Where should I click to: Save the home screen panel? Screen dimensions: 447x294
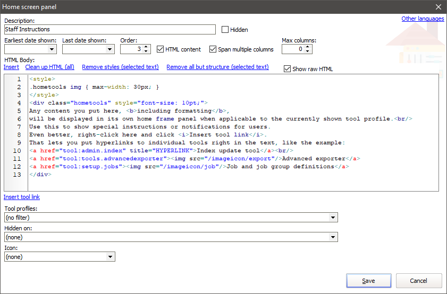(369, 281)
